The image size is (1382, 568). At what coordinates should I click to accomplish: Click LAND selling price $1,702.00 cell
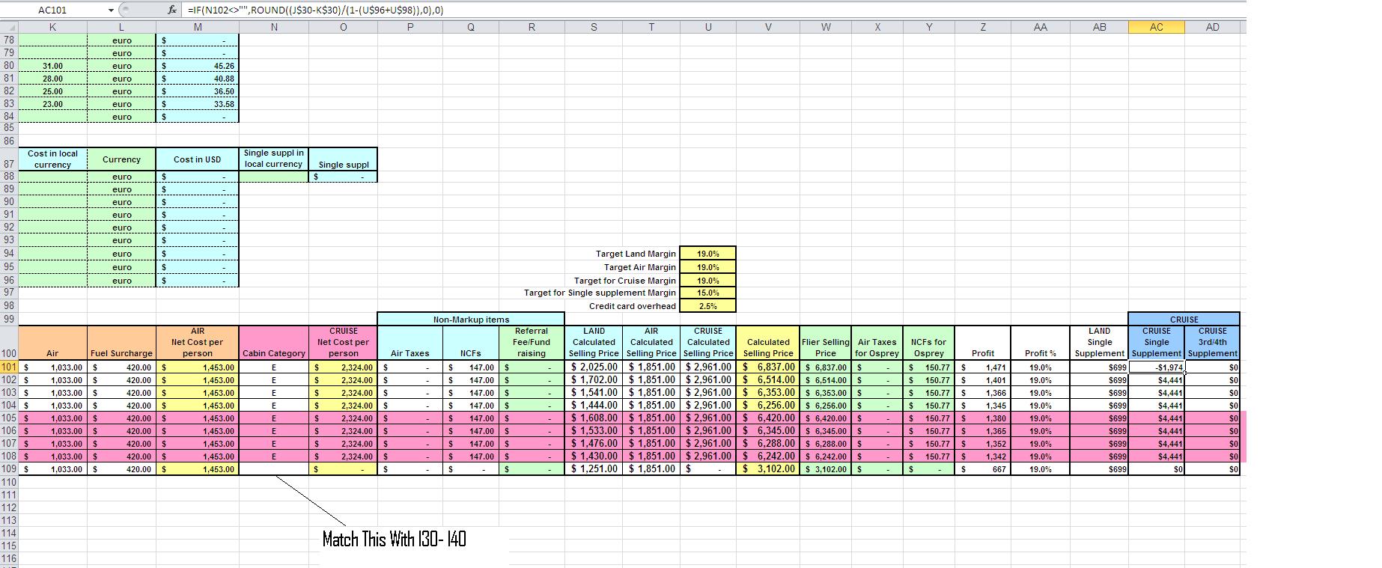click(x=594, y=380)
